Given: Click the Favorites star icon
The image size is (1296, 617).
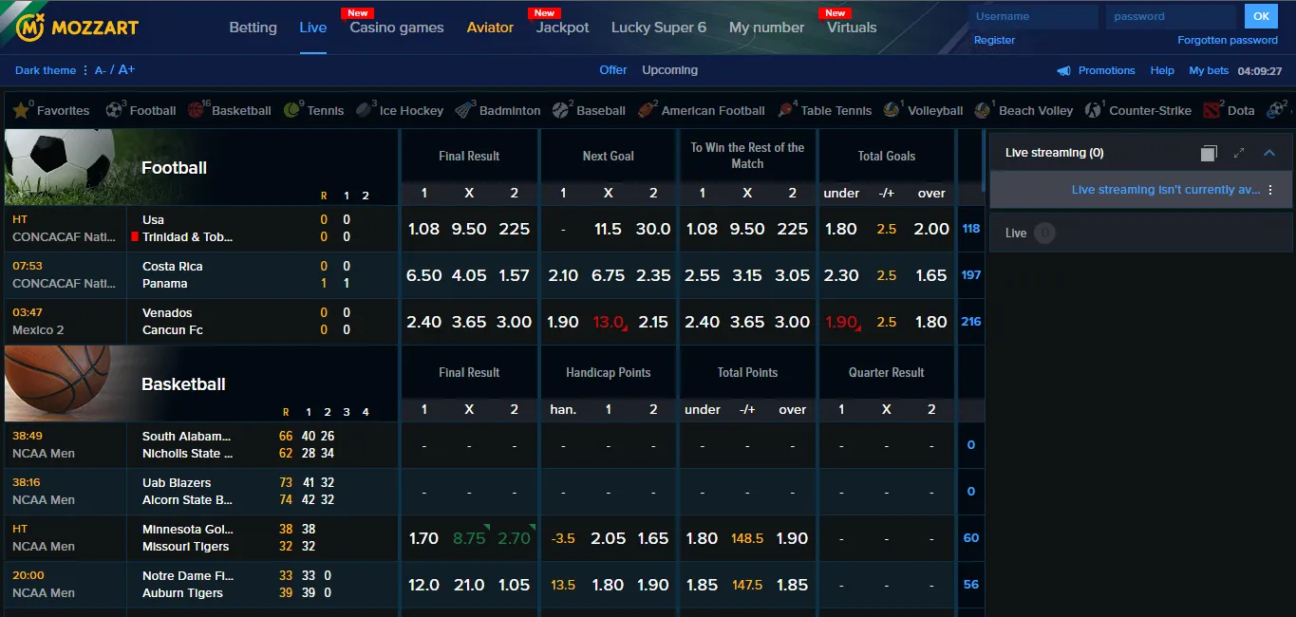Looking at the screenshot, I should [x=21, y=109].
